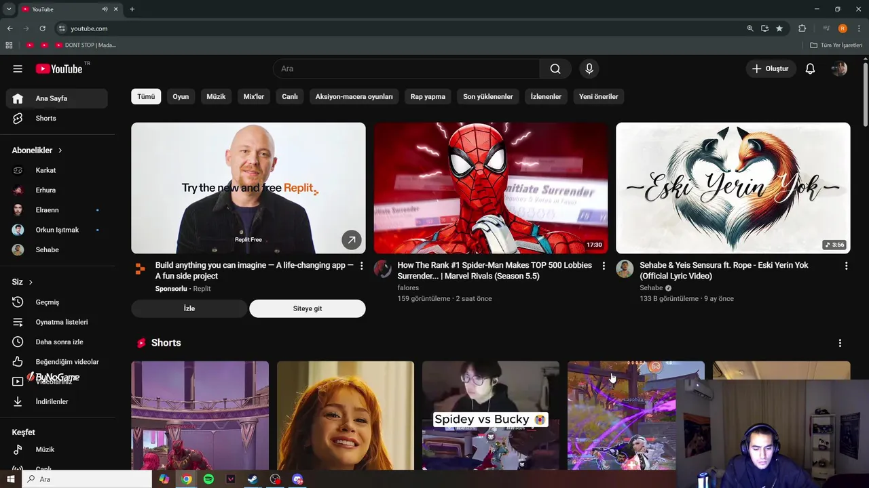This screenshot has width=869, height=488.
Task: Click the Replit ad external-link arrow
Action: pos(352,239)
